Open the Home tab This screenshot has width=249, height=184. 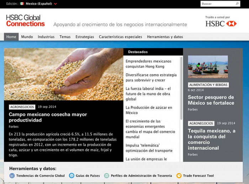pos(11,37)
